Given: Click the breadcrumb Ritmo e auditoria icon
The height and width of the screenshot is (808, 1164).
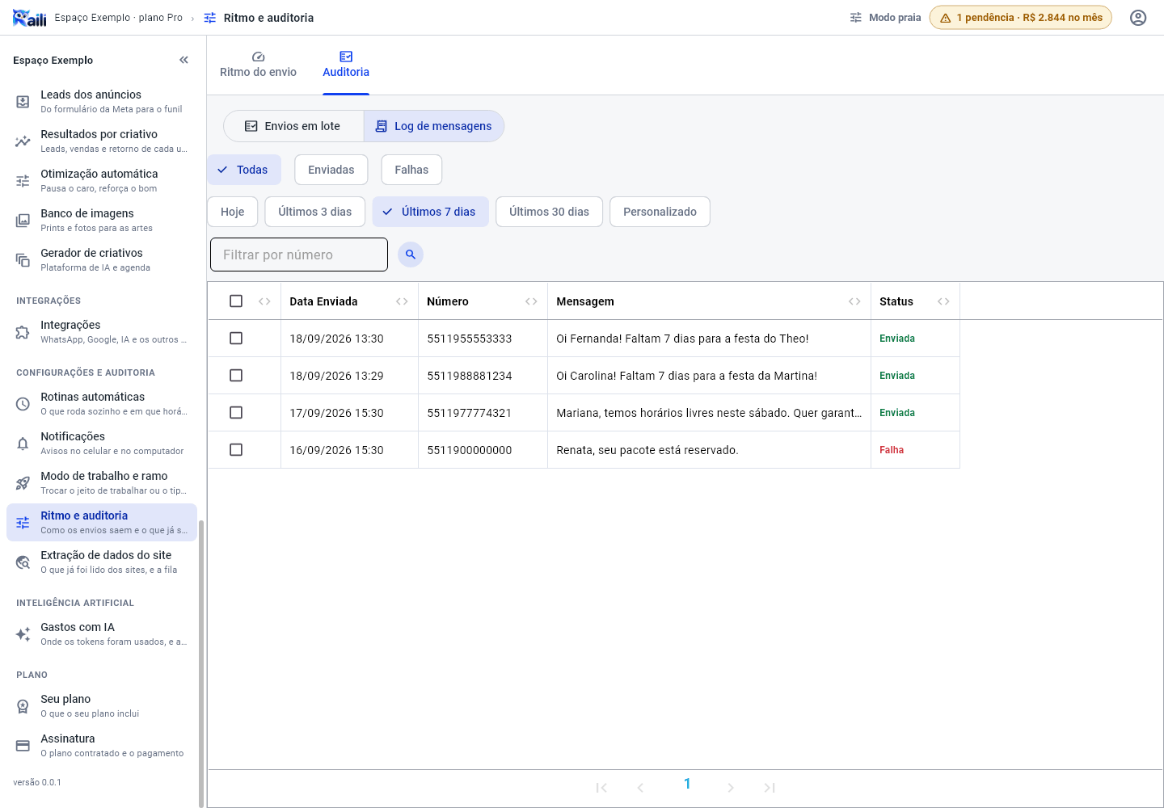Looking at the screenshot, I should coord(210,18).
